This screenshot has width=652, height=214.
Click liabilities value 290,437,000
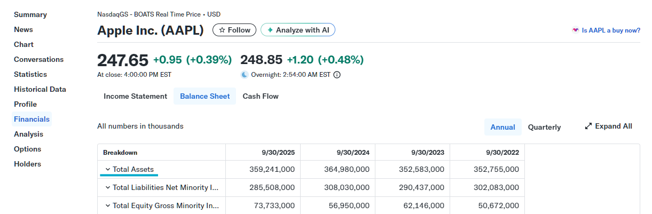(421, 188)
